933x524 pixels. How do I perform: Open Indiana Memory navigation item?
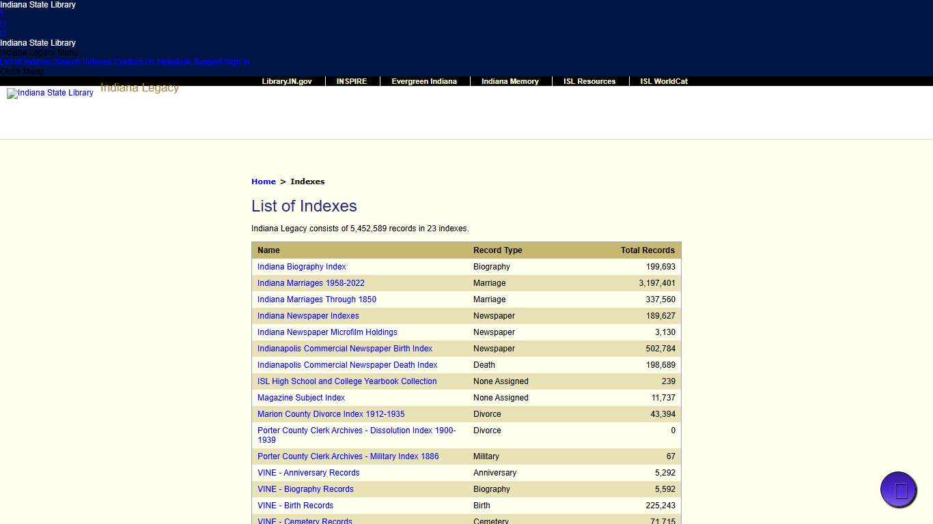point(510,81)
